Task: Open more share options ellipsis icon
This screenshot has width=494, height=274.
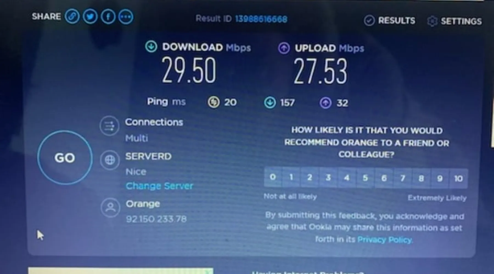Action: click(x=126, y=17)
